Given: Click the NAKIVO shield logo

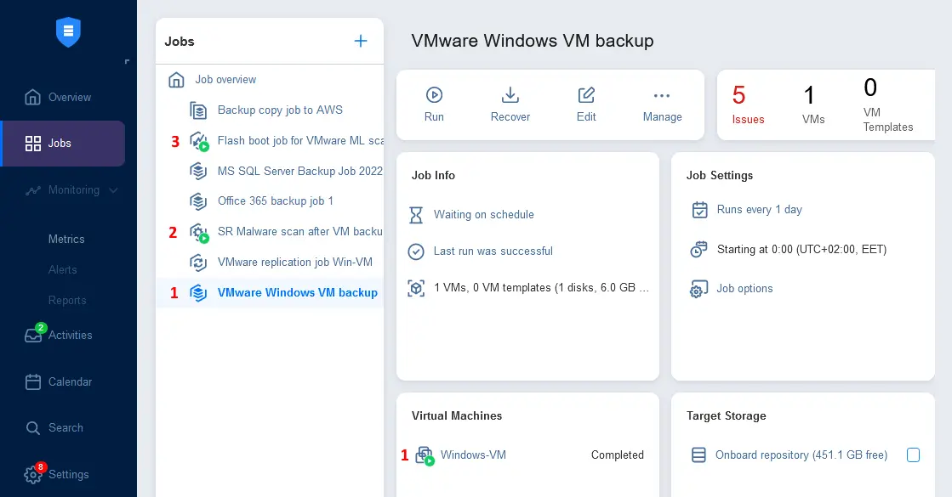Looking at the screenshot, I should tap(68, 31).
